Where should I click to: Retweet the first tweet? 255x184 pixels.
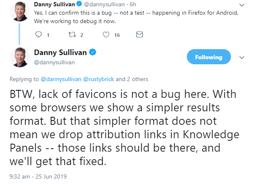(72, 35)
